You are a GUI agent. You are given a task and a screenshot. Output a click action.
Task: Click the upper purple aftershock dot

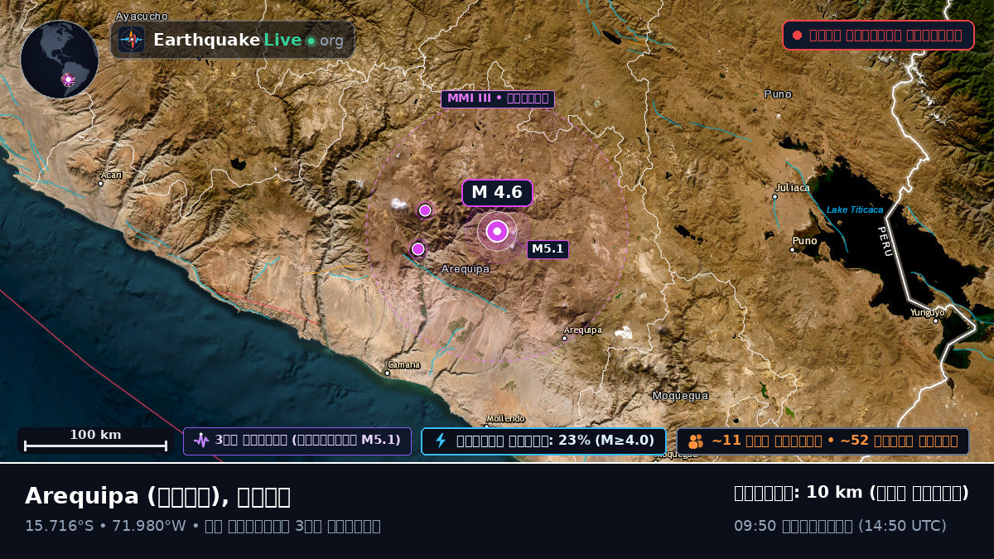tap(425, 210)
